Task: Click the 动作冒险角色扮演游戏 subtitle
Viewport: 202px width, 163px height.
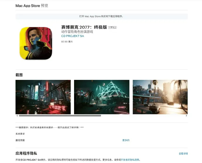Action: point(77,32)
